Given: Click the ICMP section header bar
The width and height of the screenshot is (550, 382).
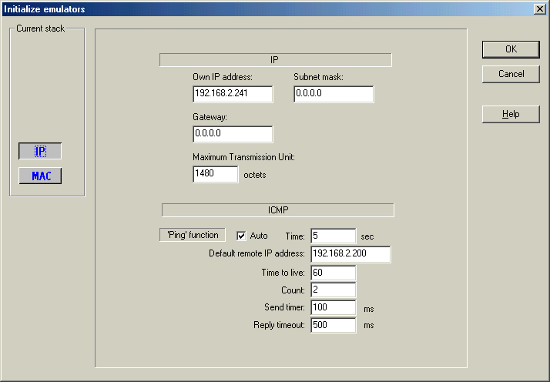Looking at the screenshot, I should (x=278, y=210).
